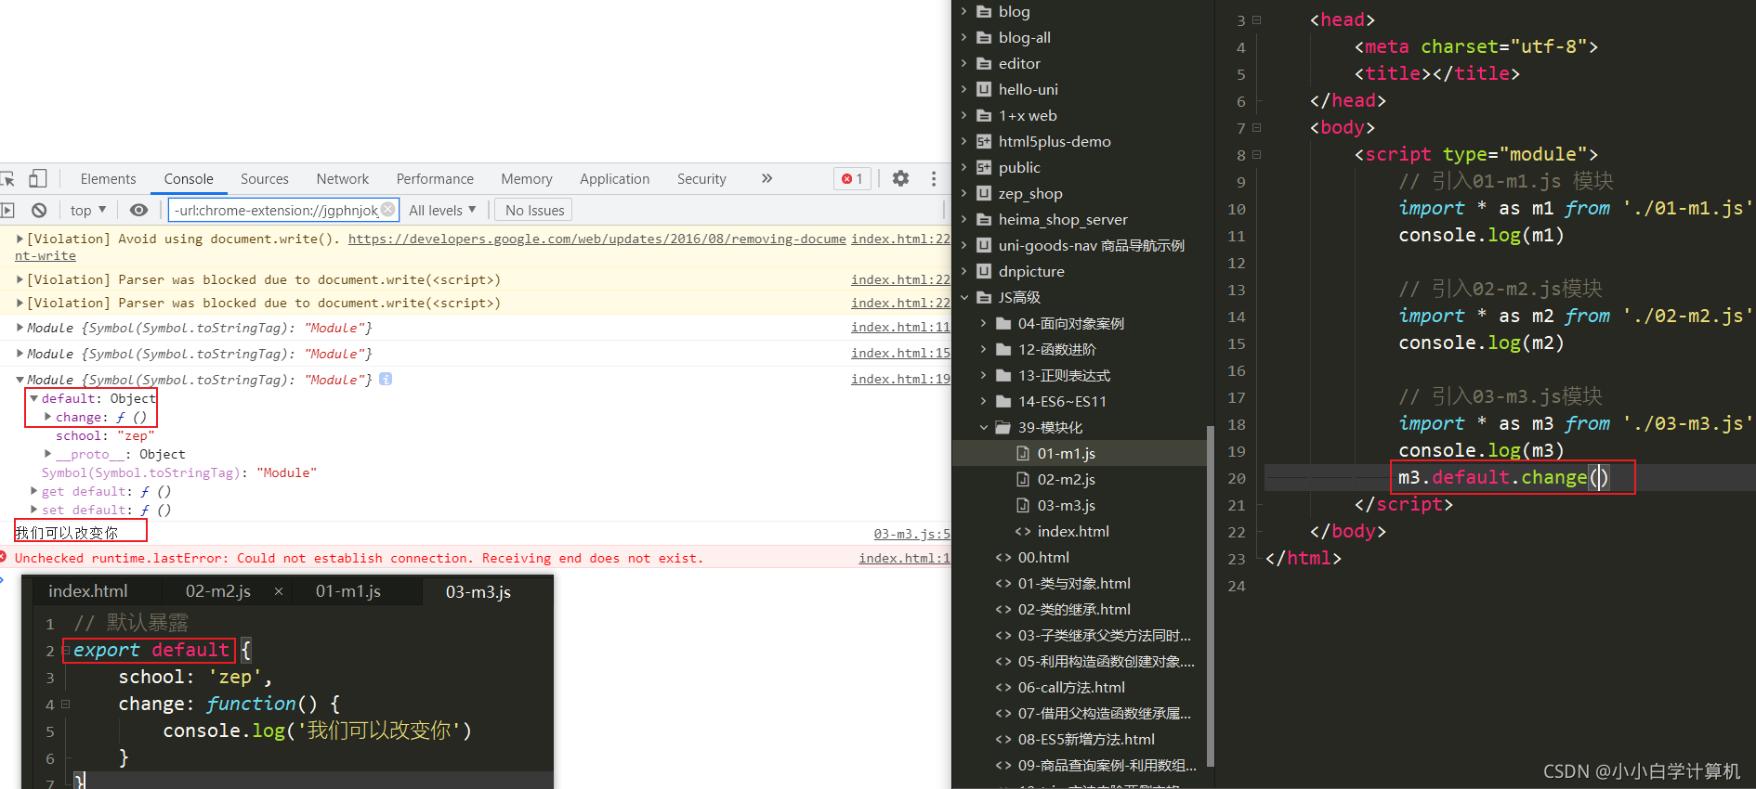This screenshot has width=1756, height=789.
Task: Open 02-m2.js in the file tree
Action: click(1066, 479)
